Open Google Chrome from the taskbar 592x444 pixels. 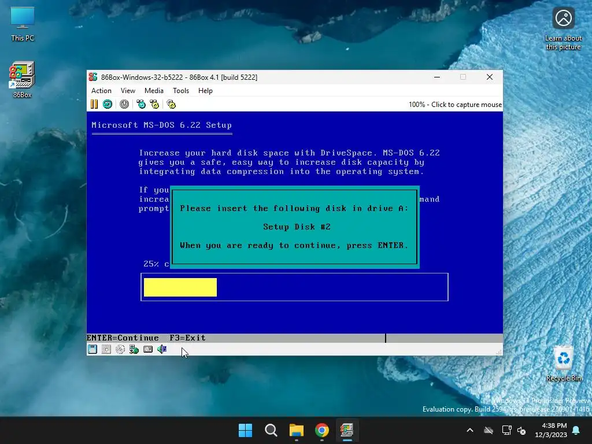321,430
